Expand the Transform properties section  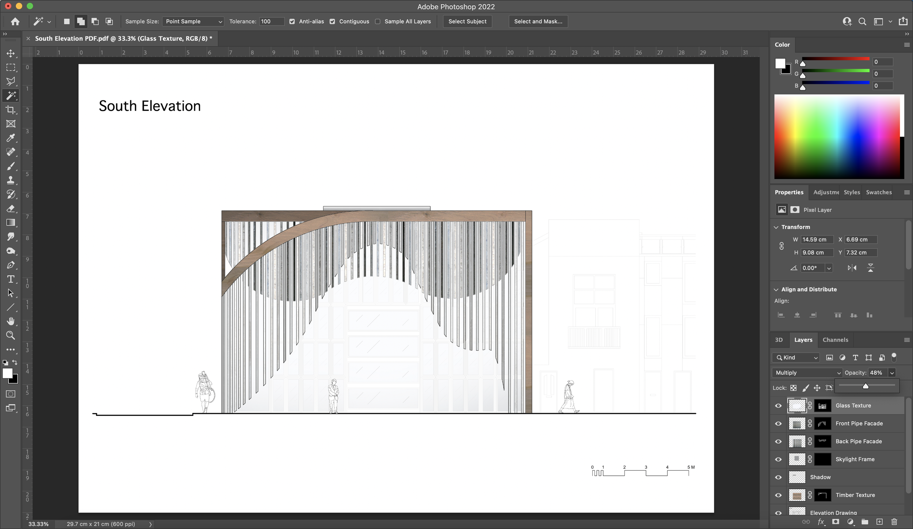tap(777, 226)
